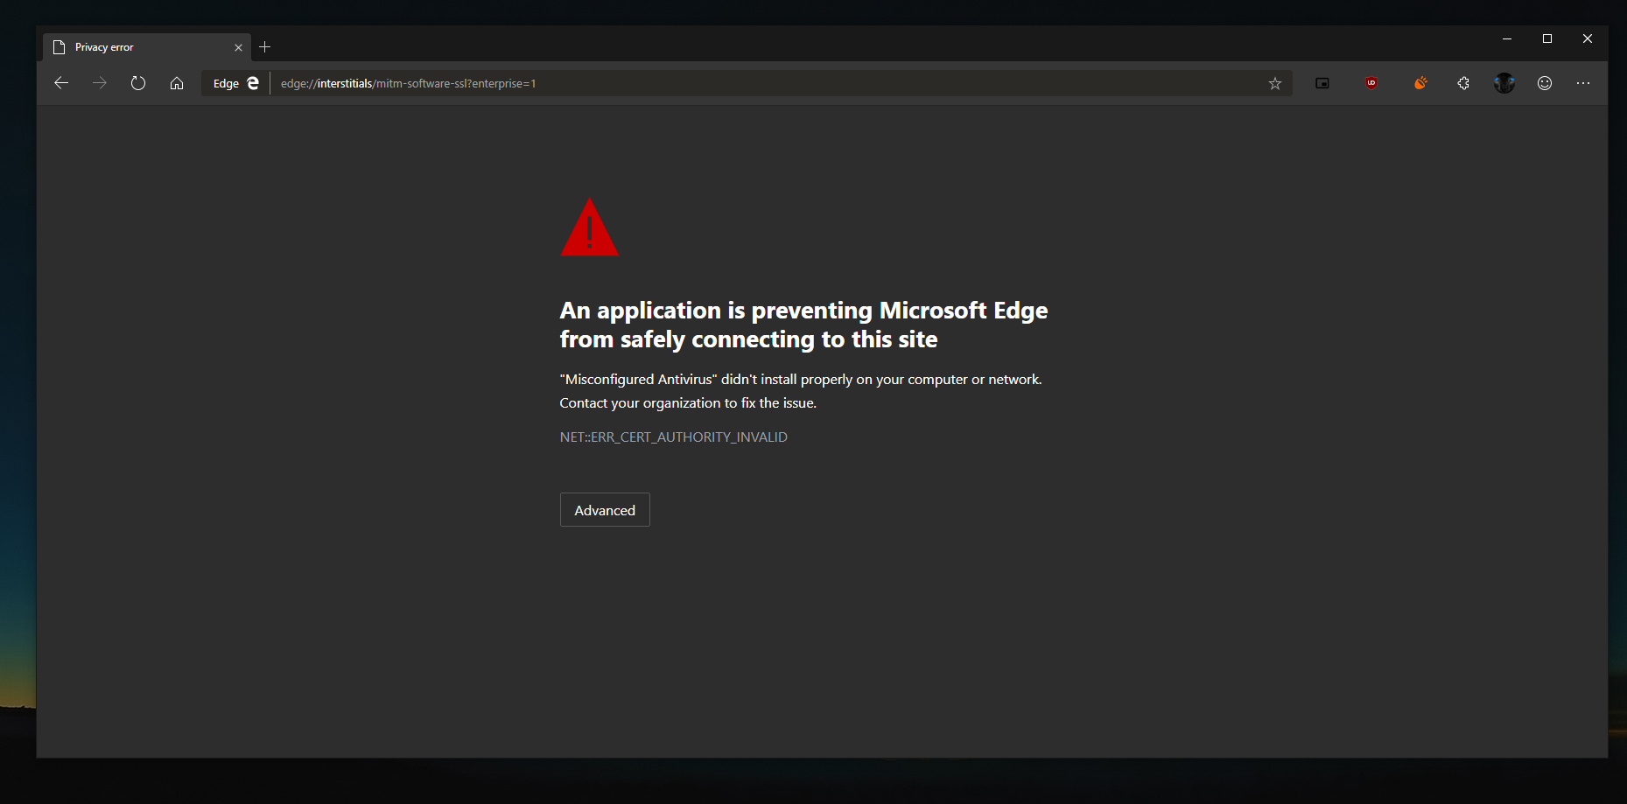Refresh the Privacy error page

pos(138,83)
